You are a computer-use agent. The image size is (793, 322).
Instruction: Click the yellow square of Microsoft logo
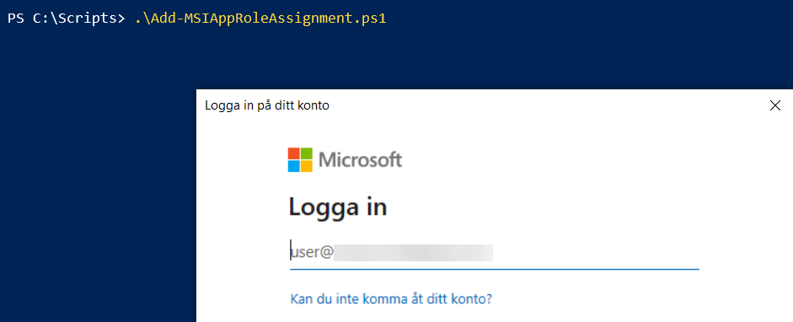[x=307, y=166]
